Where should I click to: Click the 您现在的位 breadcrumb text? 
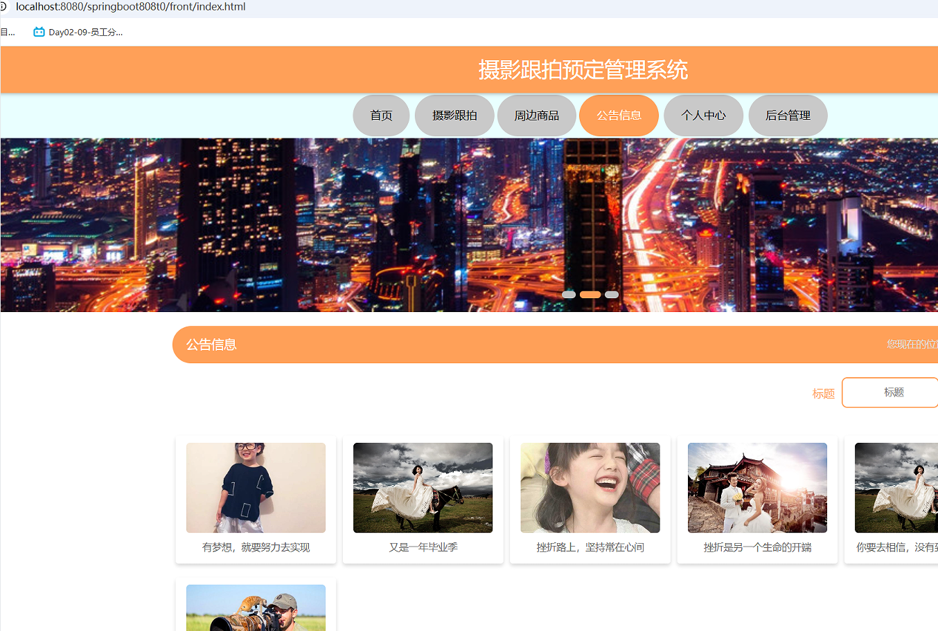click(912, 344)
